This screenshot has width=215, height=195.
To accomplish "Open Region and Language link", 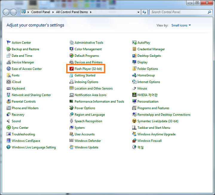I will point(90,115).
